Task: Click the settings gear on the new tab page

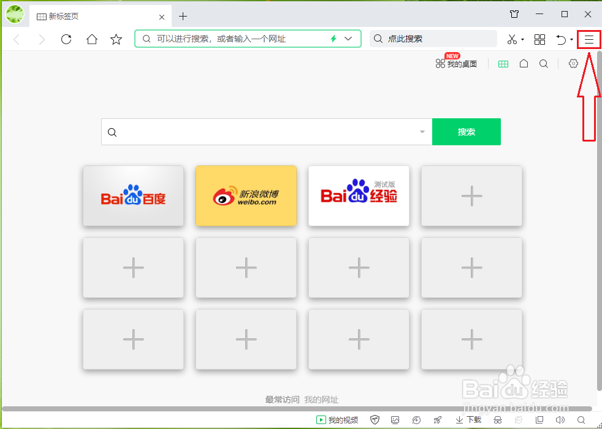Action: [x=573, y=63]
